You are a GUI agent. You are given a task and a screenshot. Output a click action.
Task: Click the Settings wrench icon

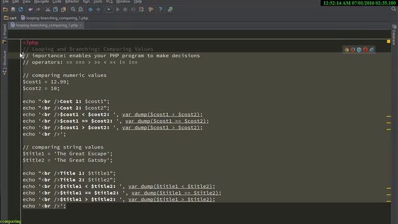click(x=150, y=9)
